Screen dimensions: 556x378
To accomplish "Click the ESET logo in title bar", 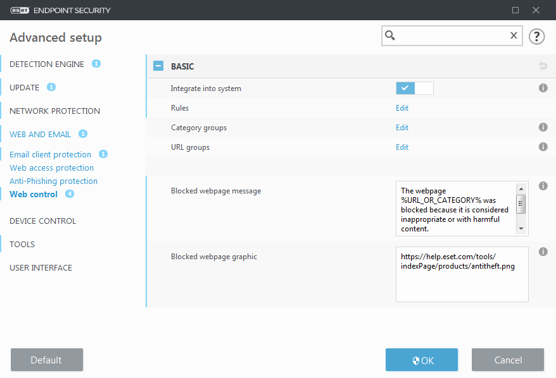I will click(x=20, y=10).
